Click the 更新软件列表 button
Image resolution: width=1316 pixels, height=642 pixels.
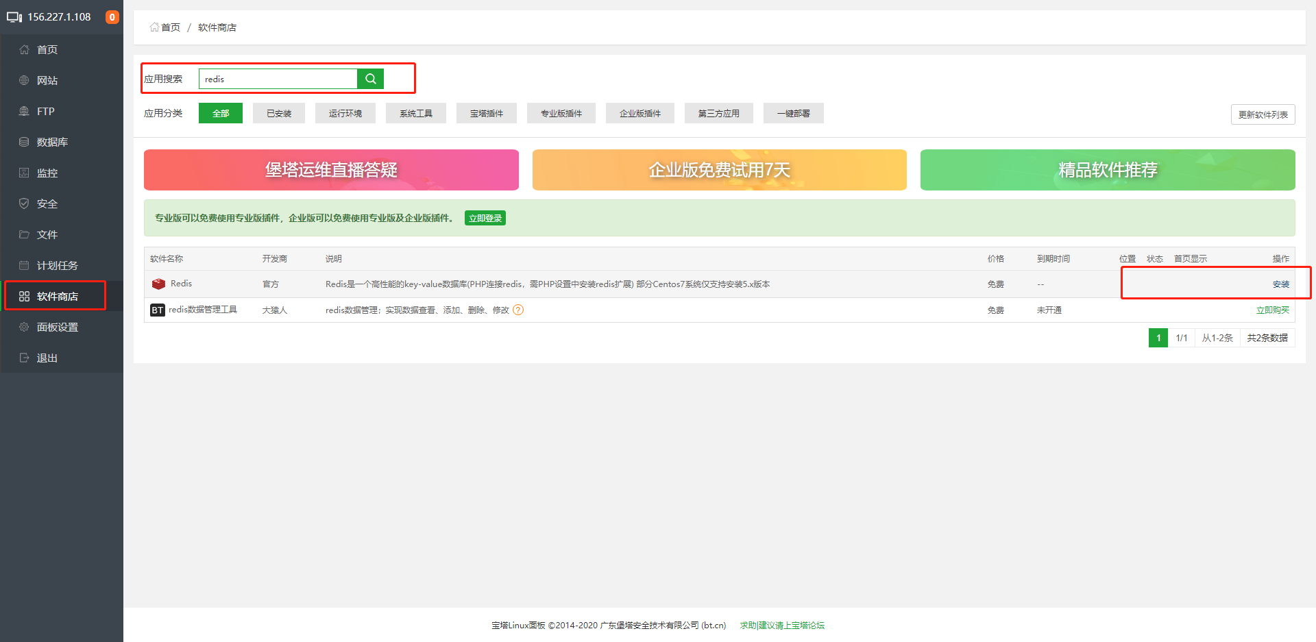1263,114
